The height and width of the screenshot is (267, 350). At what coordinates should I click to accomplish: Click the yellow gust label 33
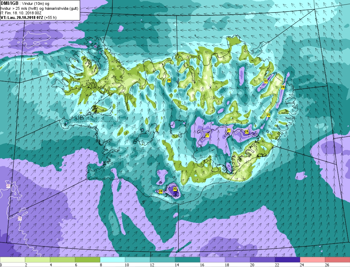tap(266, 81)
